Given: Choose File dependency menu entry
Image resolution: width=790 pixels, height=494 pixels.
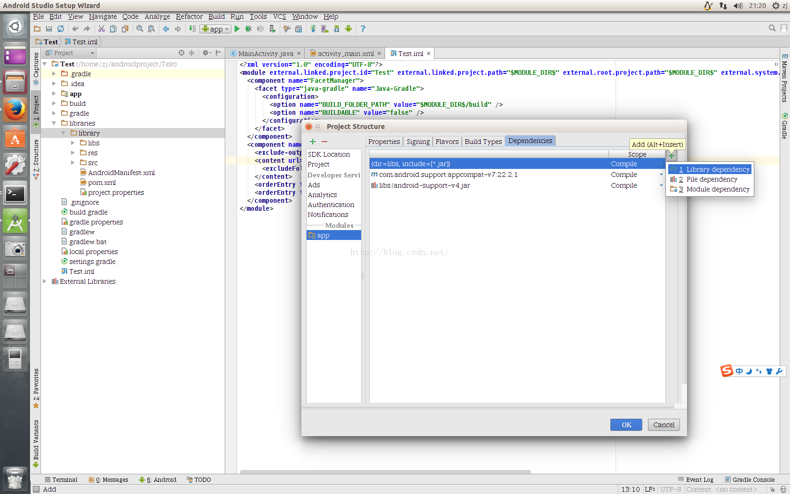Looking at the screenshot, I should click(x=710, y=179).
